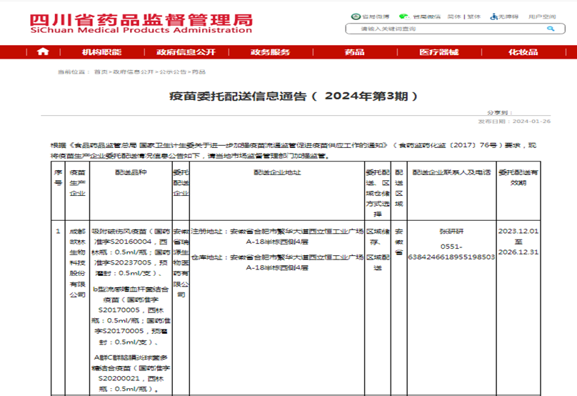Viewport: 577px width, 396px height.
Task: Switch to 繁体 traditional Chinese
Action: (473, 16)
